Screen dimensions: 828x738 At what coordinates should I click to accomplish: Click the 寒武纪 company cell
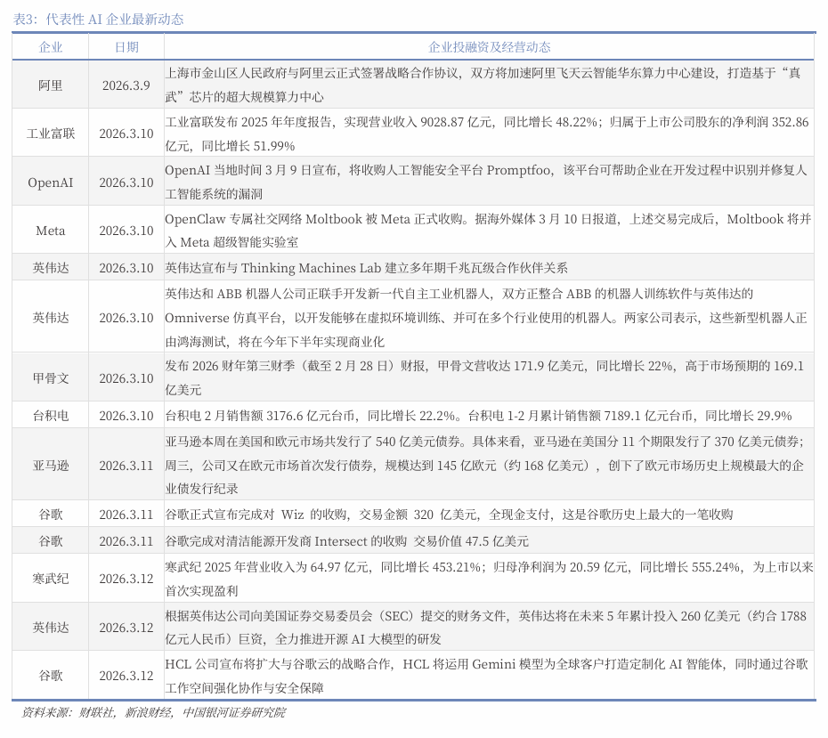(x=51, y=579)
